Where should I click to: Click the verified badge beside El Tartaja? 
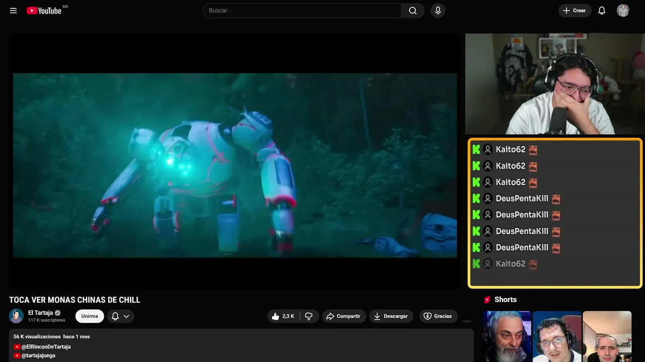[57, 313]
